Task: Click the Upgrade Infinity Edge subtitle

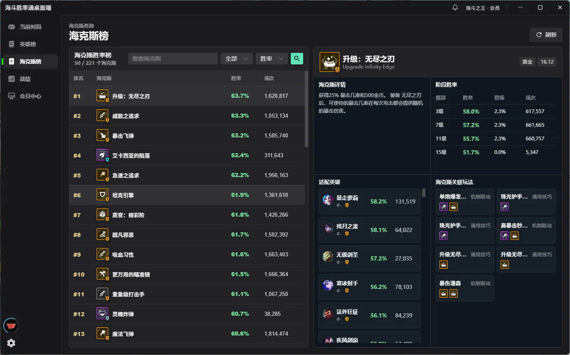Action: pos(368,67)
